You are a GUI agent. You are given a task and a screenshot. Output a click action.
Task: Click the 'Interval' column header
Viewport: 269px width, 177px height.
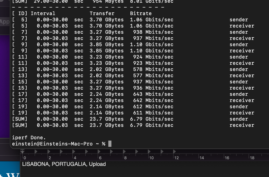(43, 13)
